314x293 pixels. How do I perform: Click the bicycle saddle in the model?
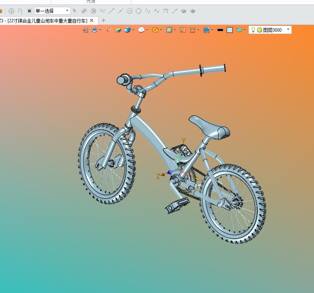click(x=209, y=127)
